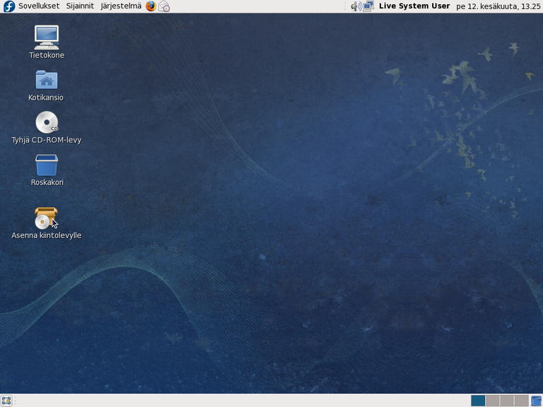543x407 pixels.
Task: Switch to the fourth workspace
Action: (521, 401)
